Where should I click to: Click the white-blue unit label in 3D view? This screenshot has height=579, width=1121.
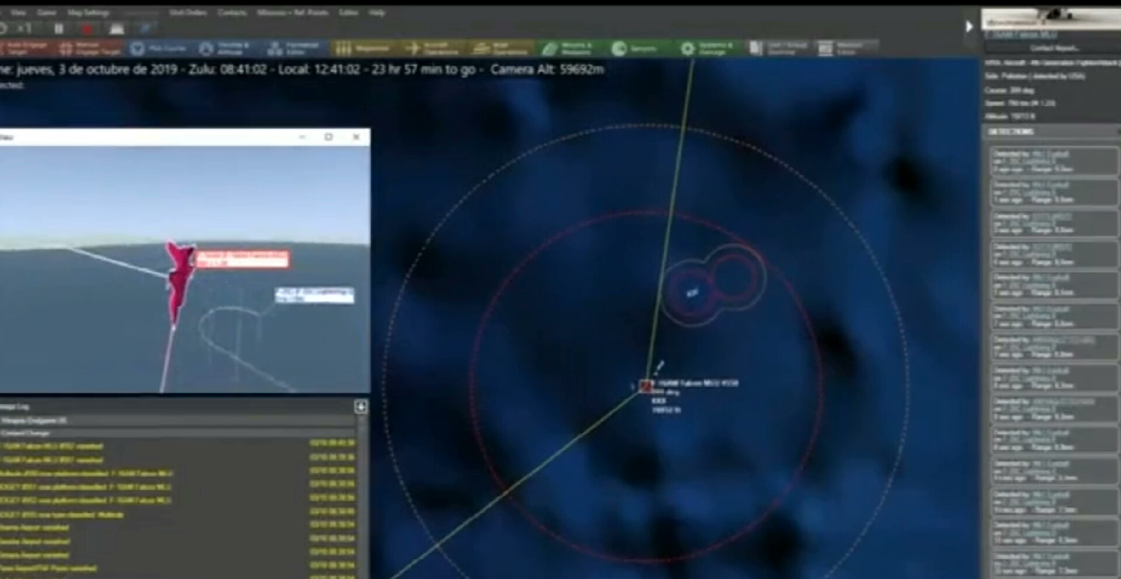[x=315, y=295]
